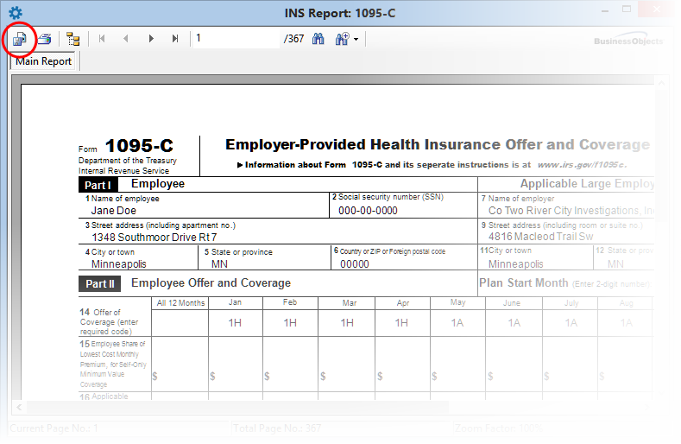681x444 pixels.
Task: Click the 'All 12 Months' column header
Action: (x=180, y=303)
